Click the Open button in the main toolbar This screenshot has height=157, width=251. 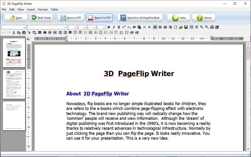tap(16, 18)
